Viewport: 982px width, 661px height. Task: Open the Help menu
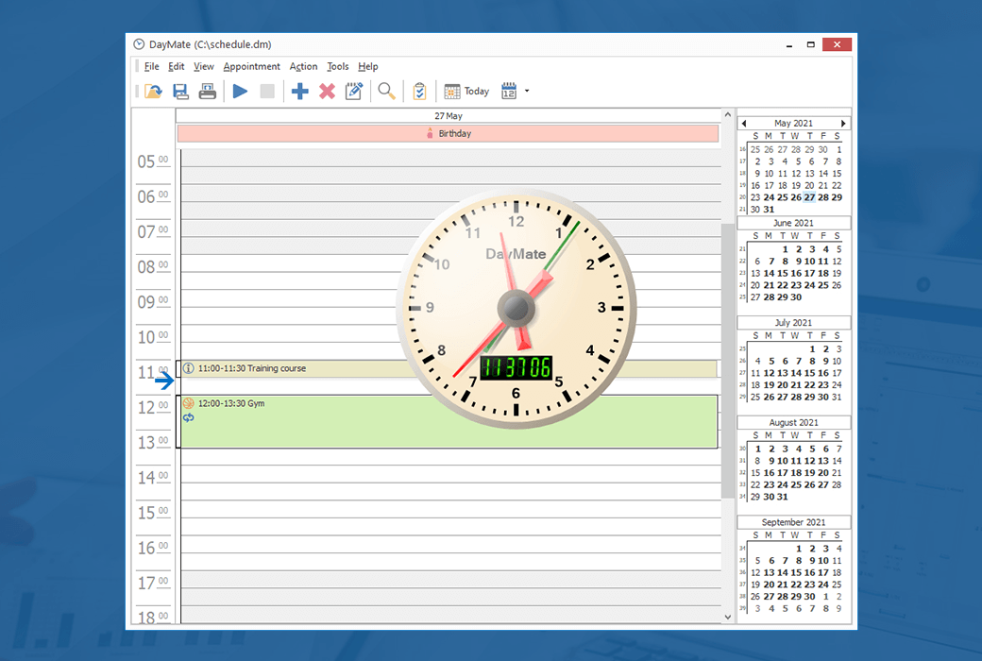(x=368, y=66)
